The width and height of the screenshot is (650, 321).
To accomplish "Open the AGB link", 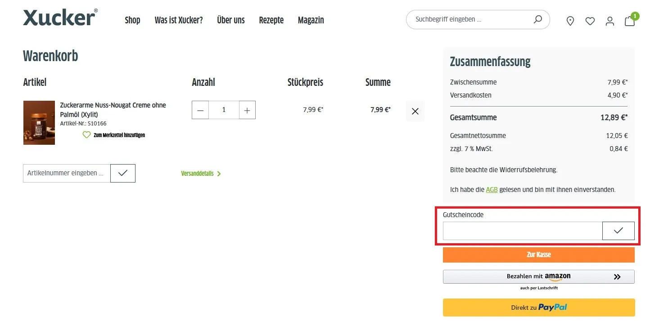I will point(492,189).
